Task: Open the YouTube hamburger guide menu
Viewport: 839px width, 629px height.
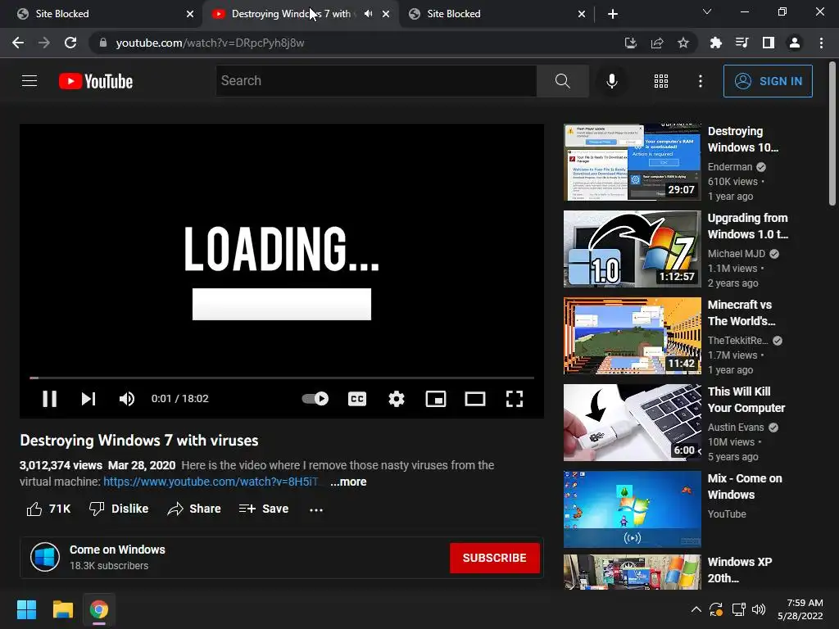Action: [29, 81]
